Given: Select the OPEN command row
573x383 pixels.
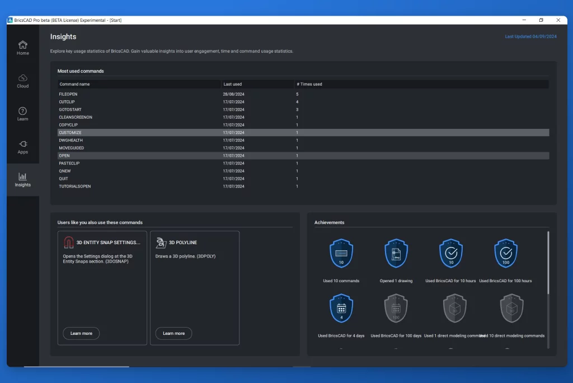Looking at the screenshot, I should point(303,156).
